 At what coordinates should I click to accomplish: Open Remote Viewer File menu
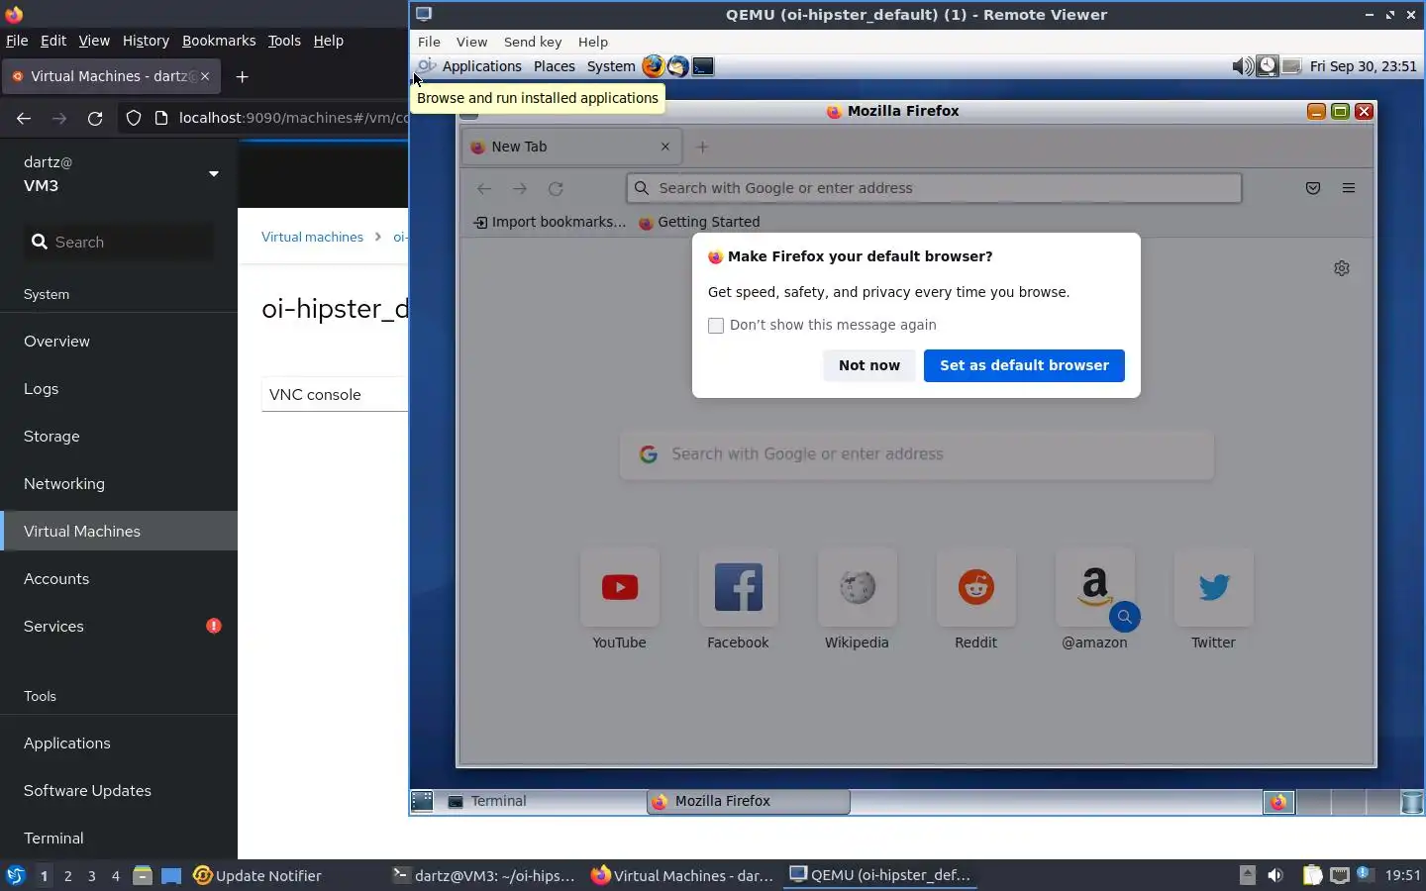pos(429,42)
